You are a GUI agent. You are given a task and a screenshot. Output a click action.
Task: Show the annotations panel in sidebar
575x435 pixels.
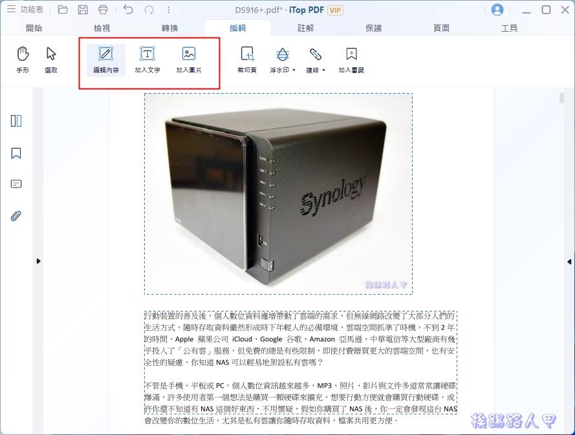pyautogui.click(x=14, y=184)
